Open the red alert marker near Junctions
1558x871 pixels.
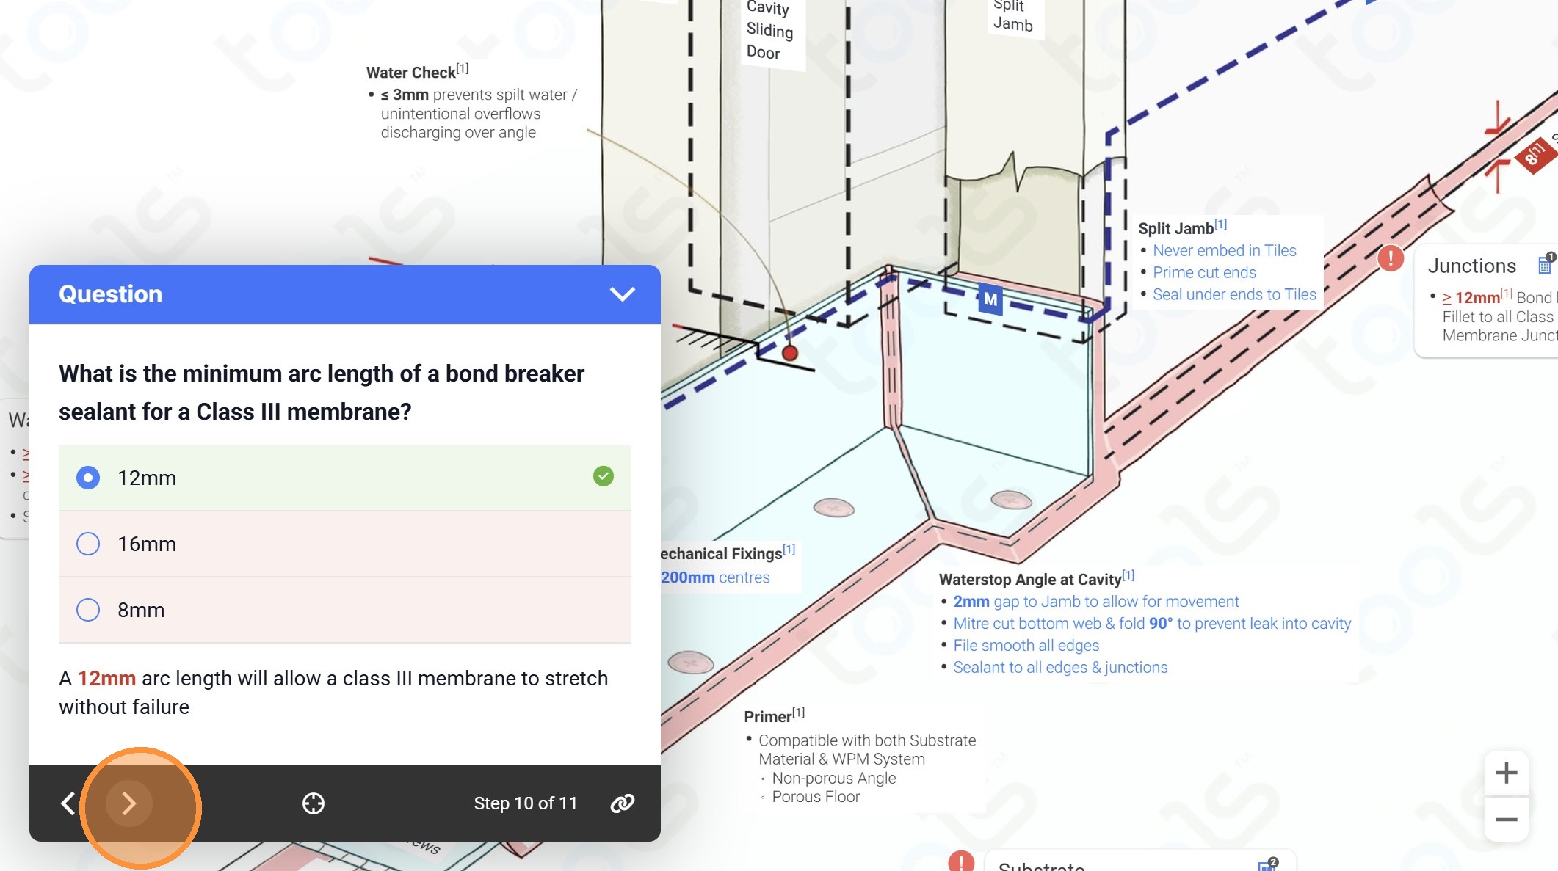(1391, 258)
